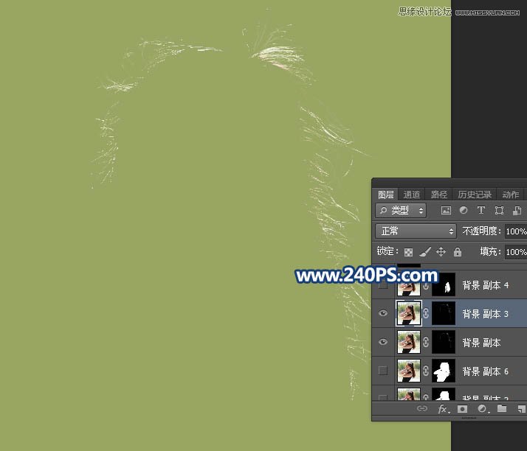Select the layer name 背景 副本 4
This screenshot has height=451, width=527.
tap(486, 286)
